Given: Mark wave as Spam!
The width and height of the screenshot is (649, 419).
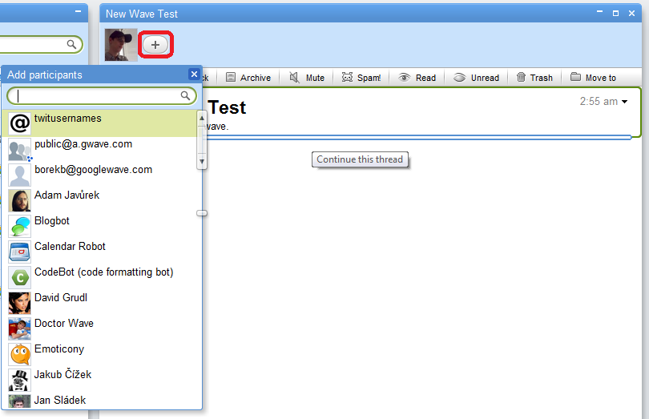Looking at the screenshot, I should (361, 78).
